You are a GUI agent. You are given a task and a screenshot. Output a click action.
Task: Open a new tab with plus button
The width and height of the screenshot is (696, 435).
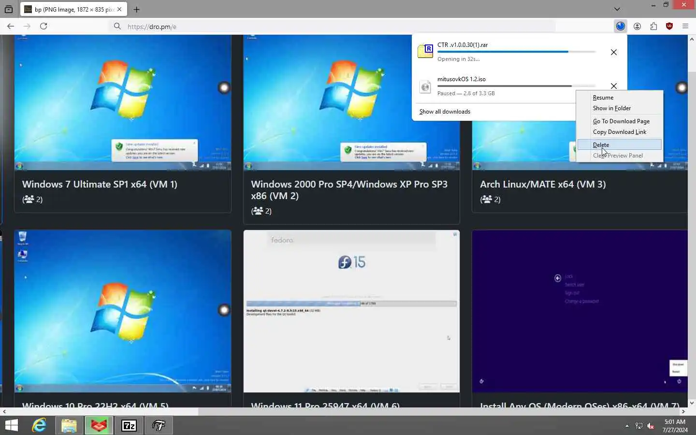tap(137, 9)
